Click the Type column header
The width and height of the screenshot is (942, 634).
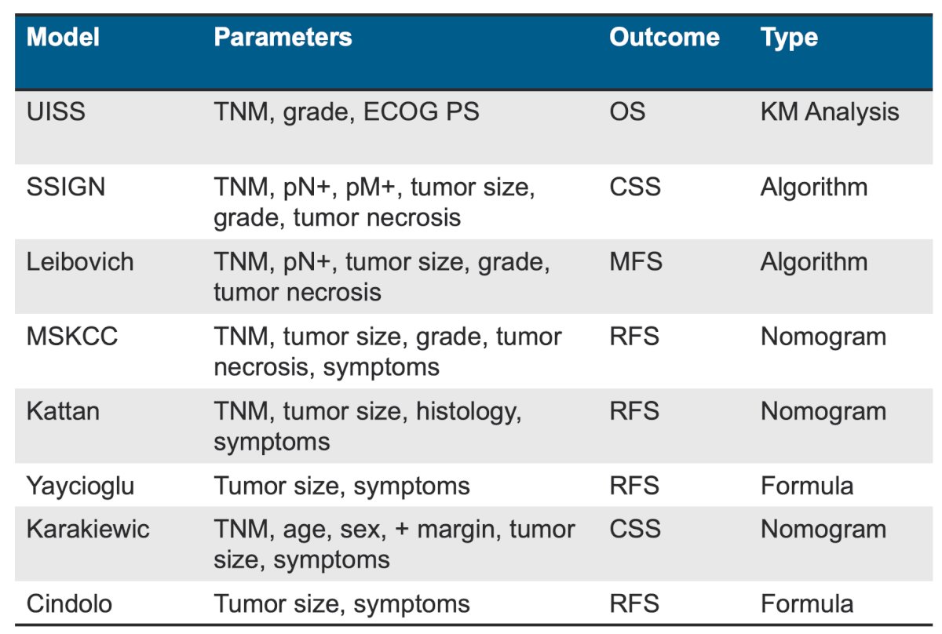[789, 37]
